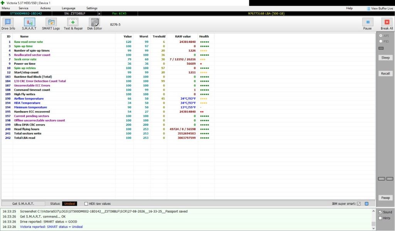Open the Settings menu
This screenshot has height=231, width=395.
92,8
